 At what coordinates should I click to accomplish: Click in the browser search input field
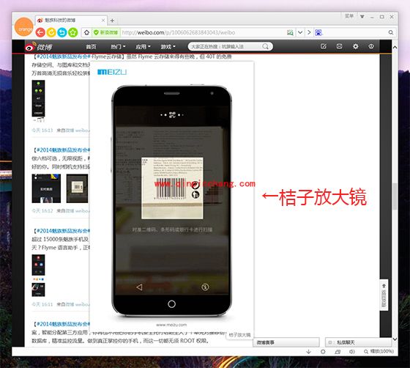(355, 32)
